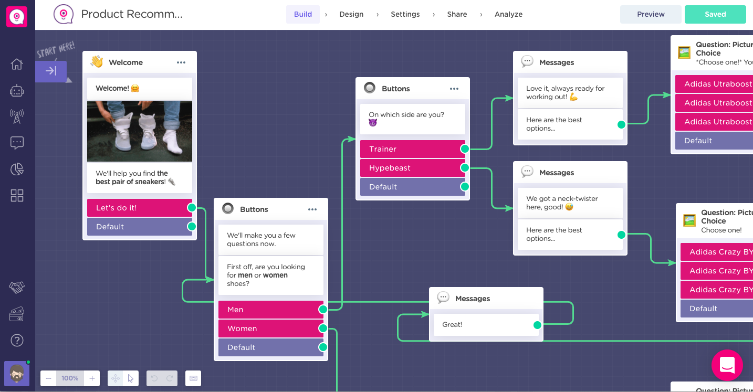Open the bots robot icon in sidebar
Viewport: 753px width, 392px height.
click(17, 90)
